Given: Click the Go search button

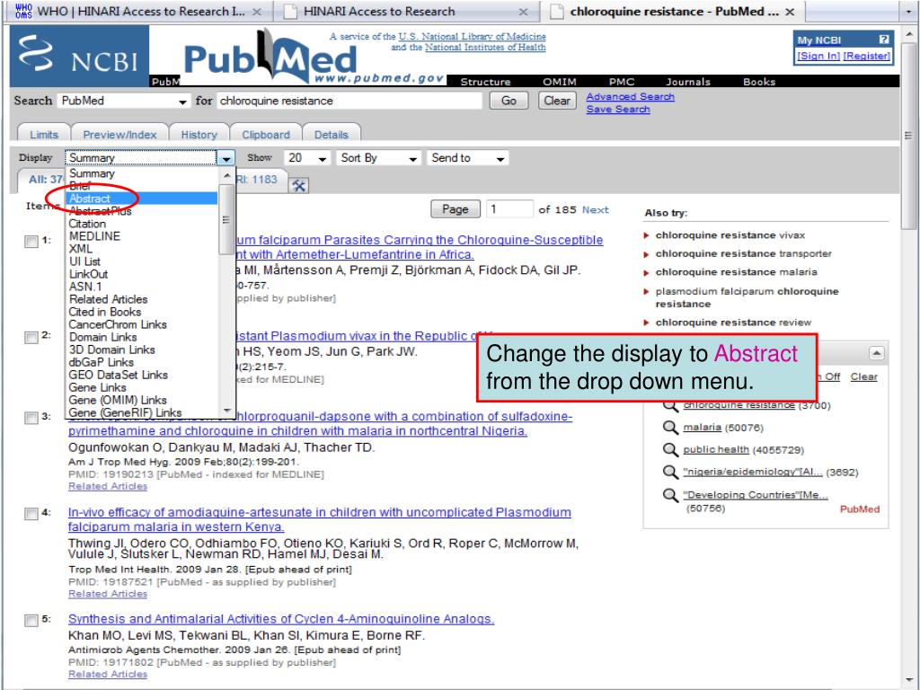Looking at the screenshot, I should [509, 101].
